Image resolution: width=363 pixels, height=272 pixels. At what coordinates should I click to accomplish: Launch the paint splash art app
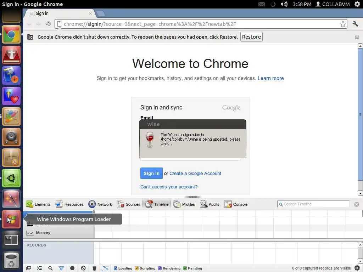point(11,117)
